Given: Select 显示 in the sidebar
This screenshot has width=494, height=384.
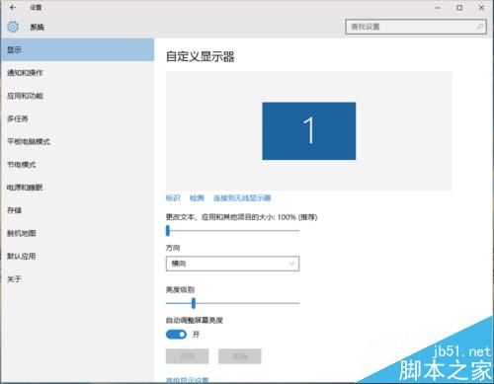Looking at the screenshot, I should (x=77, y=49).
